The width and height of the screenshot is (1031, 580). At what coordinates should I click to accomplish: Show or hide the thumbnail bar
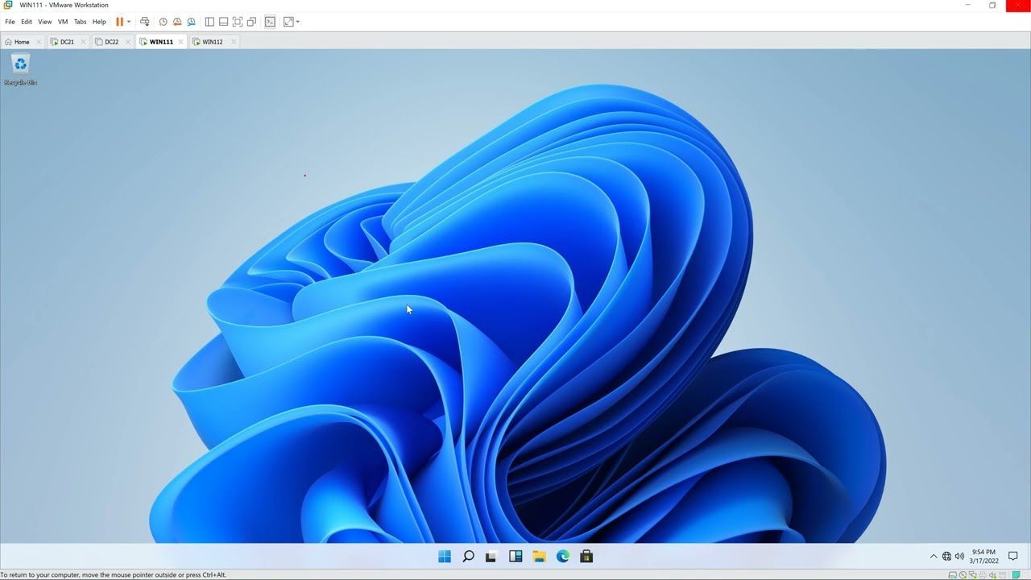point(223,22)
